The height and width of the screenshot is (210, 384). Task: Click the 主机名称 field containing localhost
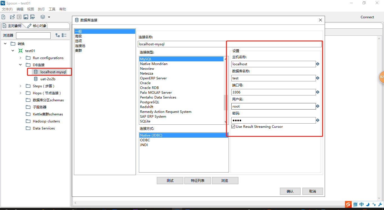(274, 64)
